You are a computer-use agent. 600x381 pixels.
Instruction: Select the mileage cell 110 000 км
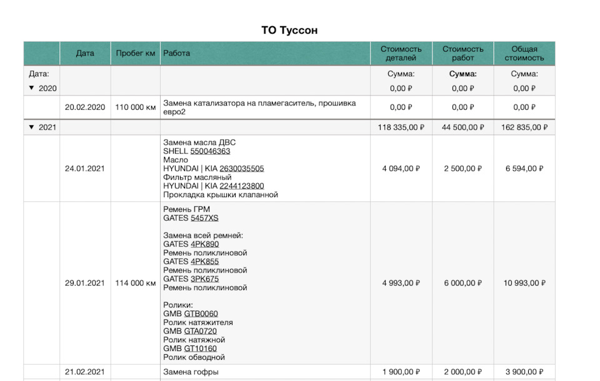coord(136,107)
